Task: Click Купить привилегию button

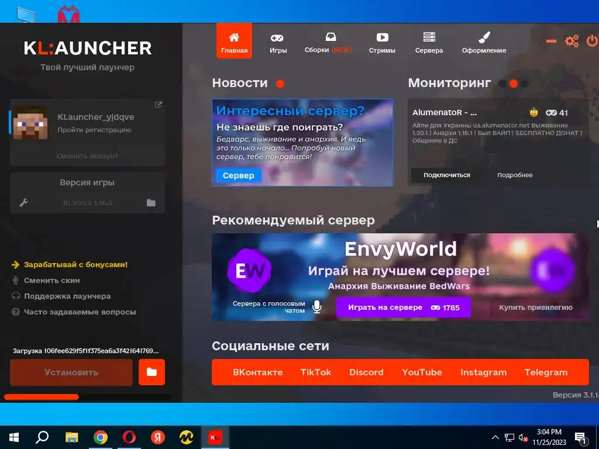Action: click(536, 308)
